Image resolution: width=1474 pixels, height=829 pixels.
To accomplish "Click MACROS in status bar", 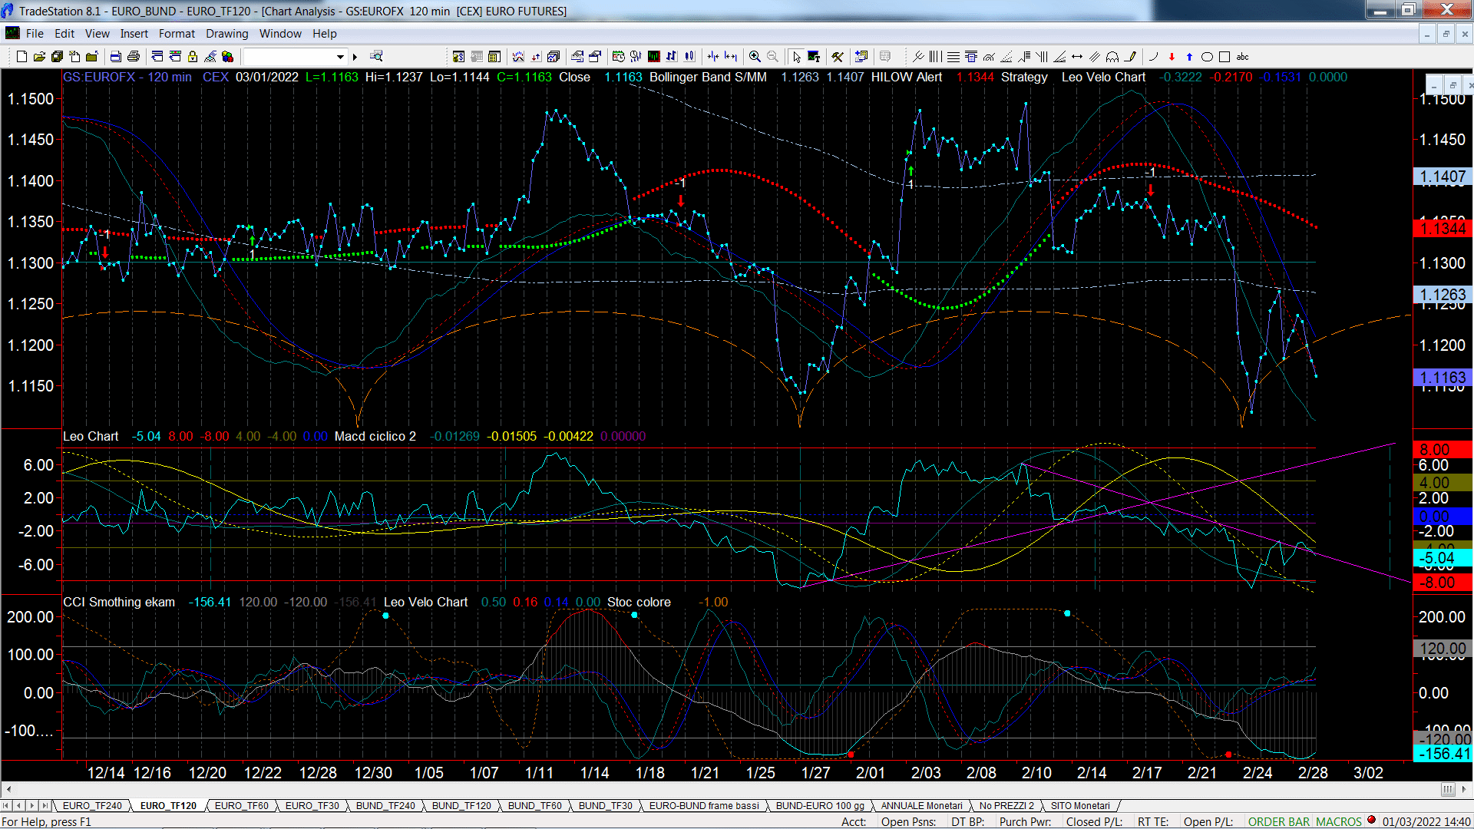I will (1338, 821).
